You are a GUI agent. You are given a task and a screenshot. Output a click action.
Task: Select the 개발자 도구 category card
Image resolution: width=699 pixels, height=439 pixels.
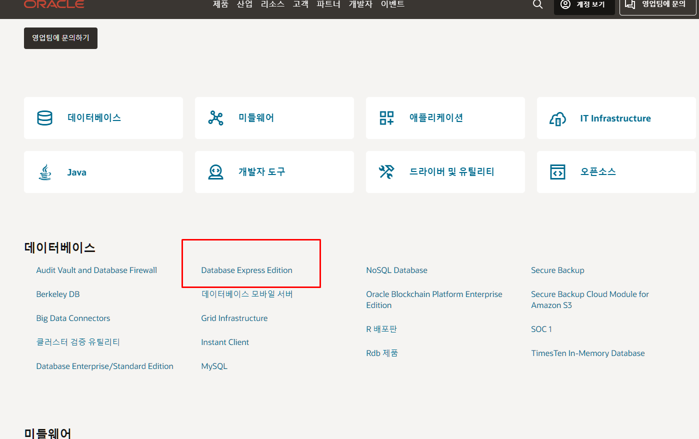[274, 172]
